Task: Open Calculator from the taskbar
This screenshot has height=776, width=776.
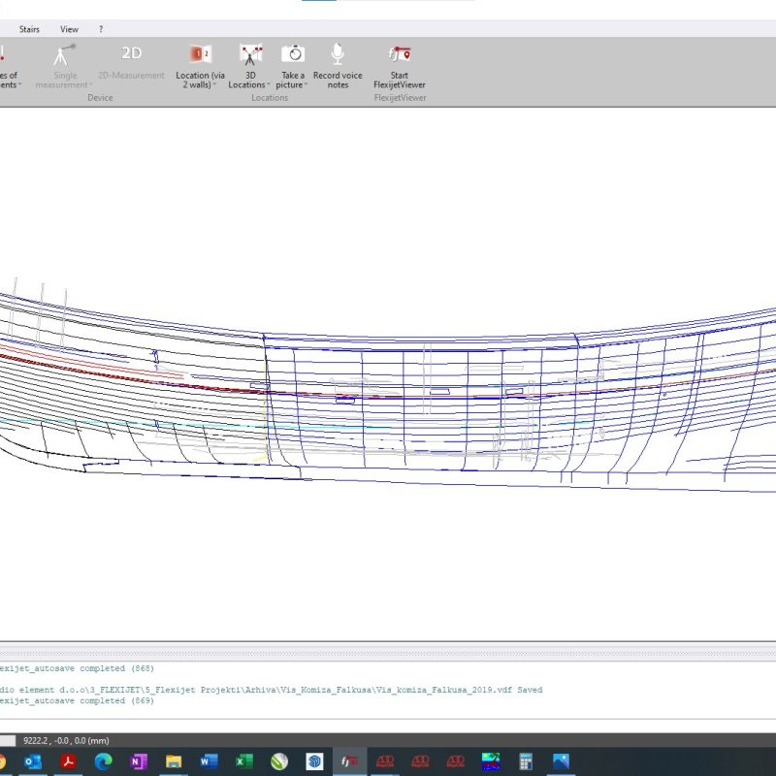Action: point(525,761)
